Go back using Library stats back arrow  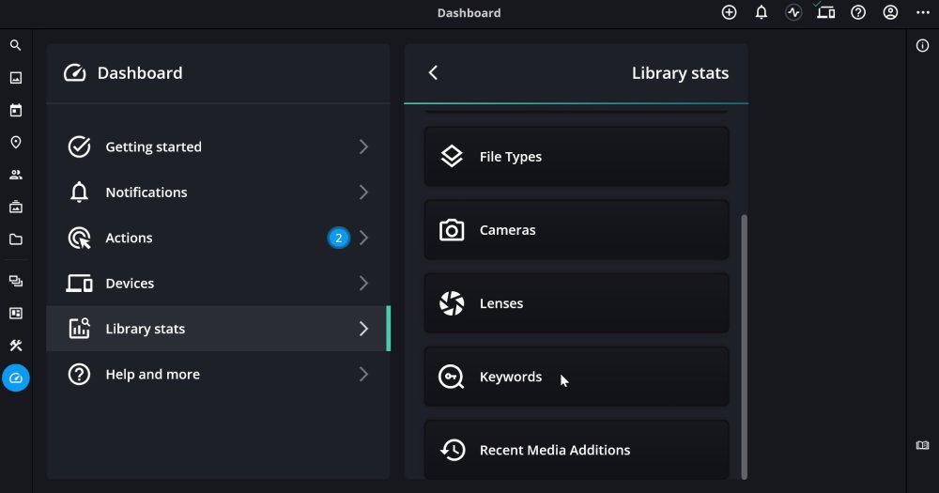433,73
